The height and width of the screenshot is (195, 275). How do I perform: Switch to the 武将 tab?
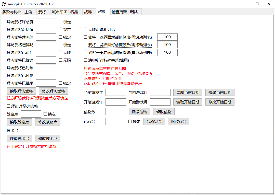(42, 12)
